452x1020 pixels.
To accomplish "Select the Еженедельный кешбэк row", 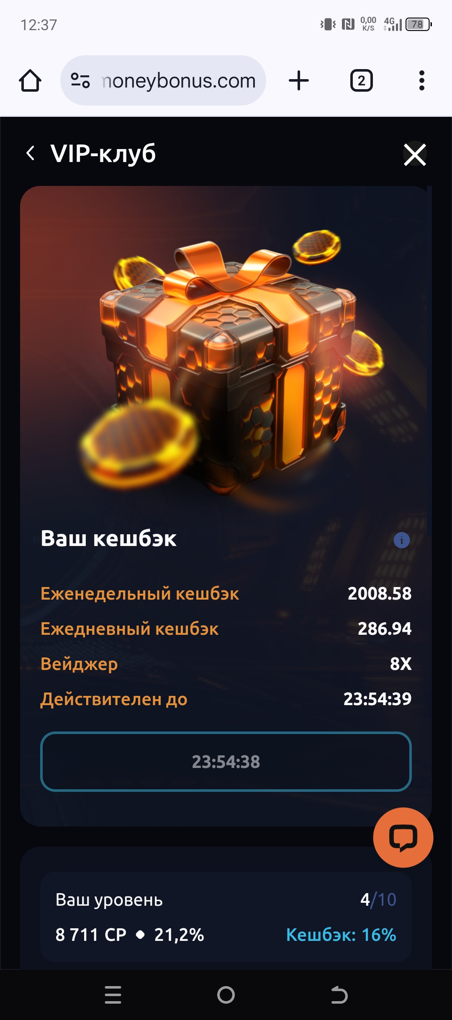I will coord(226,593).
